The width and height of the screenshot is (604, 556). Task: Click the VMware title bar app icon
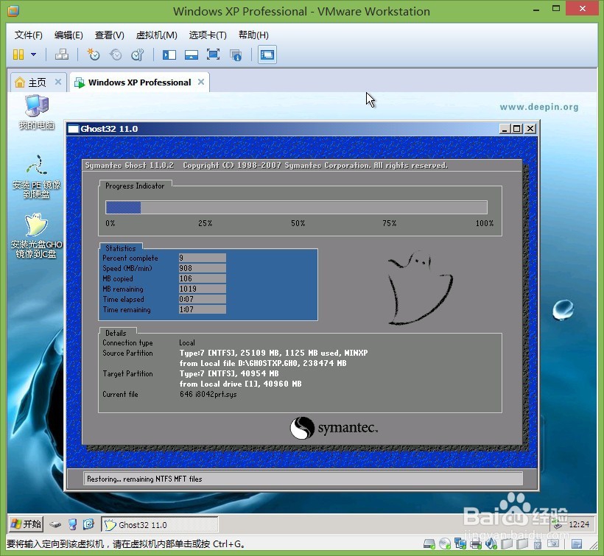coord(13,11)
